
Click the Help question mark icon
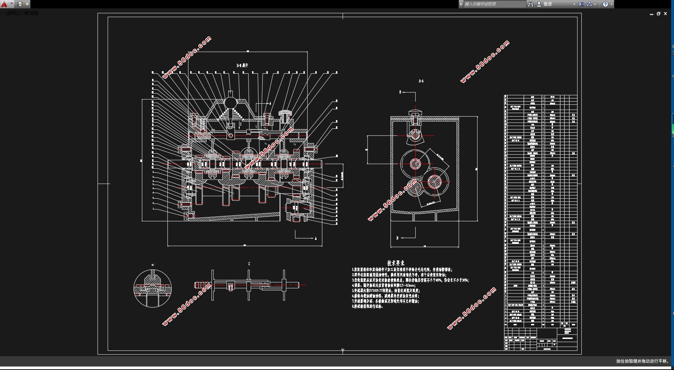605,4
